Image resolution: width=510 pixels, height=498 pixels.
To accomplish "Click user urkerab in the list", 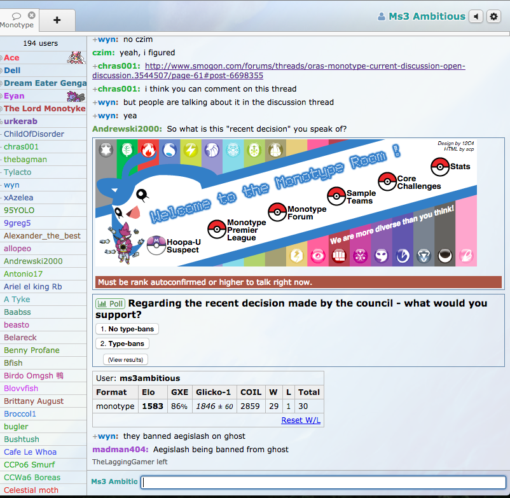I will [43, 121].
